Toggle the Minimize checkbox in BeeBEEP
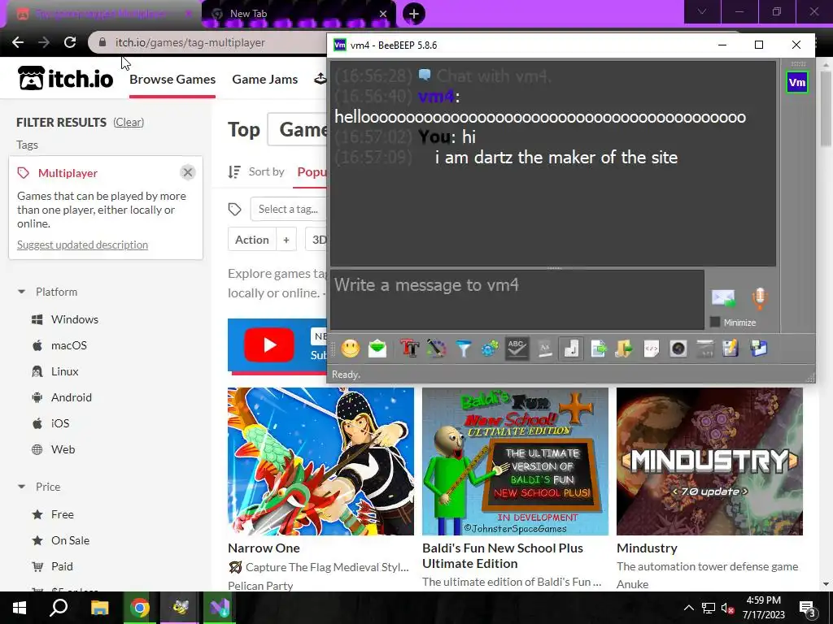 [x=715, y=322]
